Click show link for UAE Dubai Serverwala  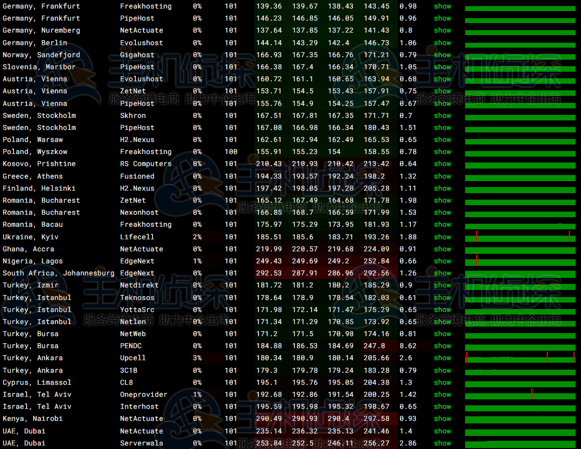[443, 443]
